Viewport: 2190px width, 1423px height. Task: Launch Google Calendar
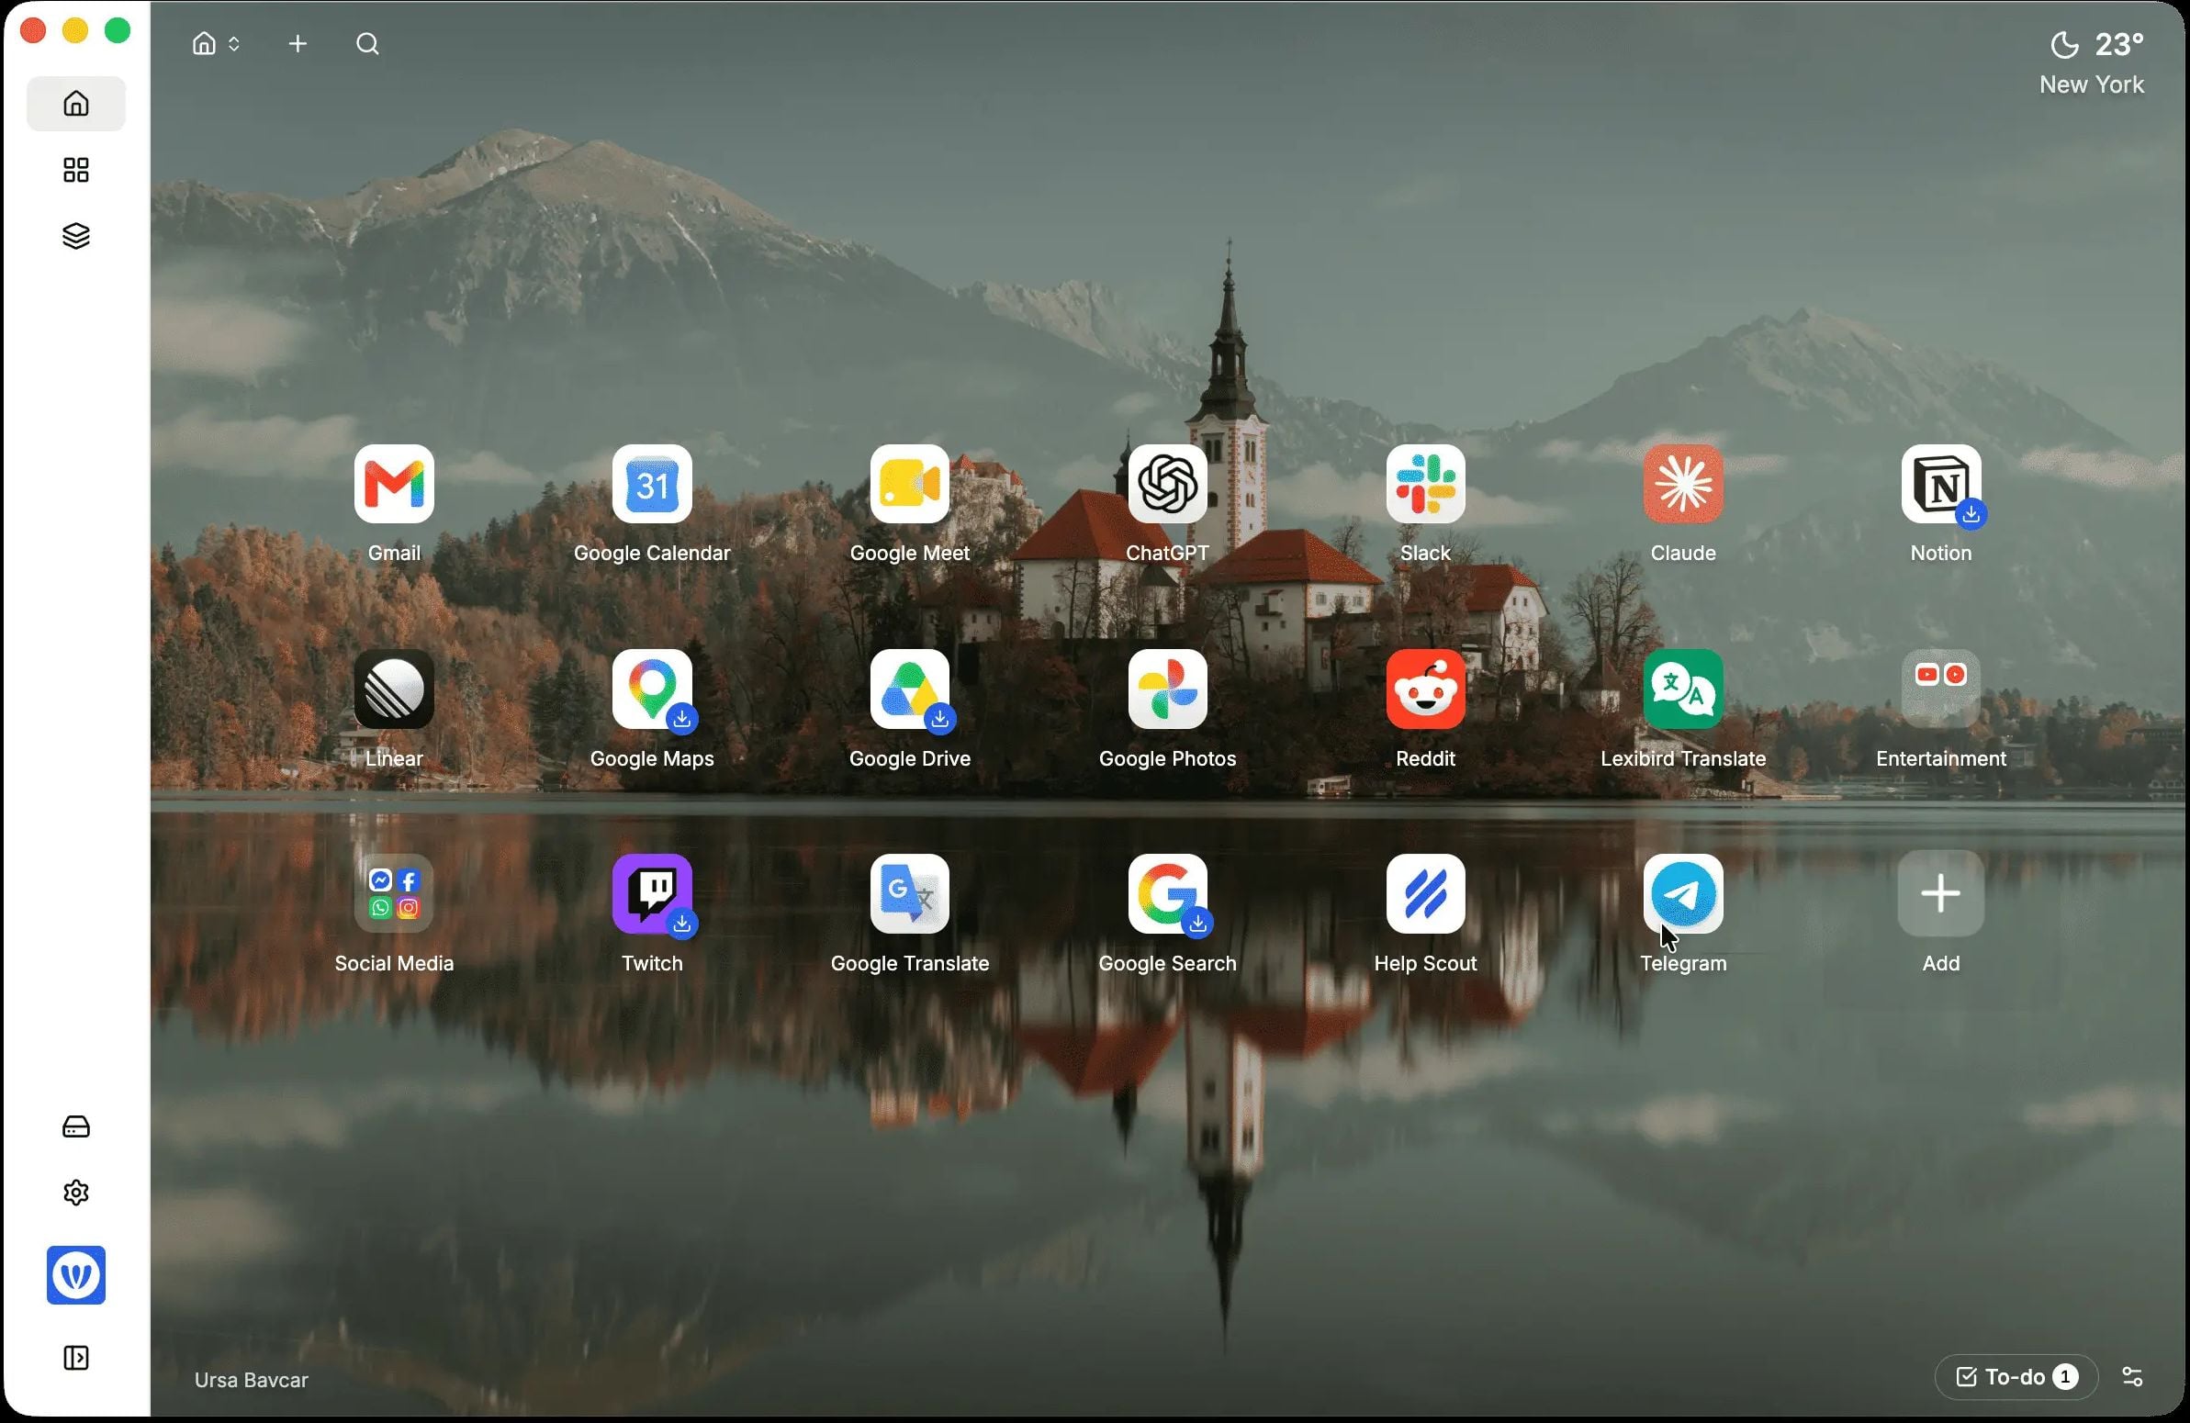pyautogui.click(x=651, y=484)
